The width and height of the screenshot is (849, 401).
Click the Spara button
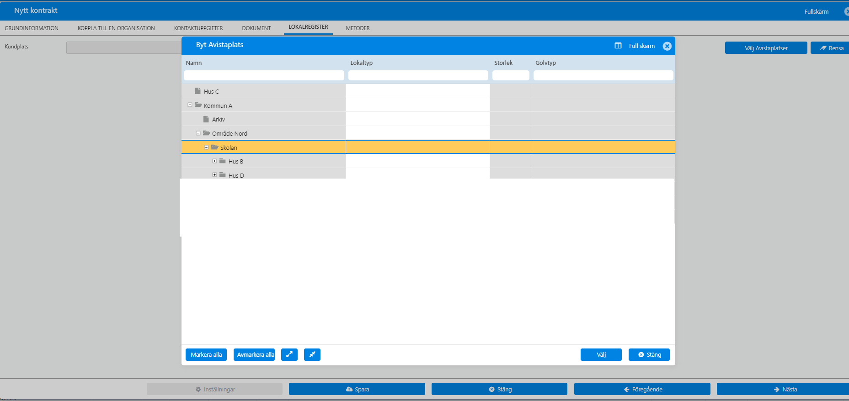pos(357,389)
